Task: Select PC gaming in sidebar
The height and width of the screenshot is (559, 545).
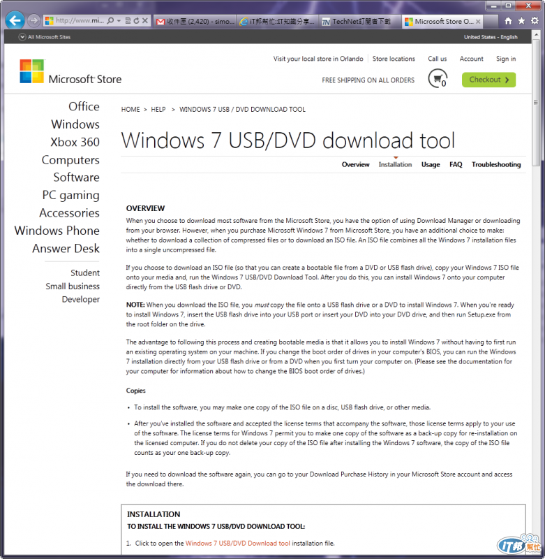Action: pyautogui.click(x=71, y=195)
